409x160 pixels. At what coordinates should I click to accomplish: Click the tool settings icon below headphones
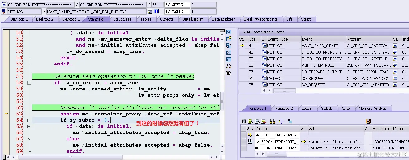click(x=229, y=73)
